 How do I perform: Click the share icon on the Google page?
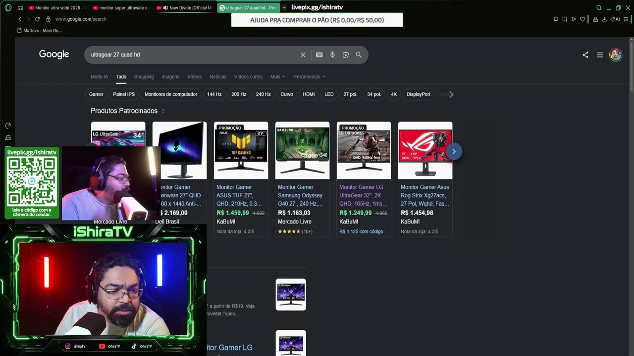pos(585,55)
